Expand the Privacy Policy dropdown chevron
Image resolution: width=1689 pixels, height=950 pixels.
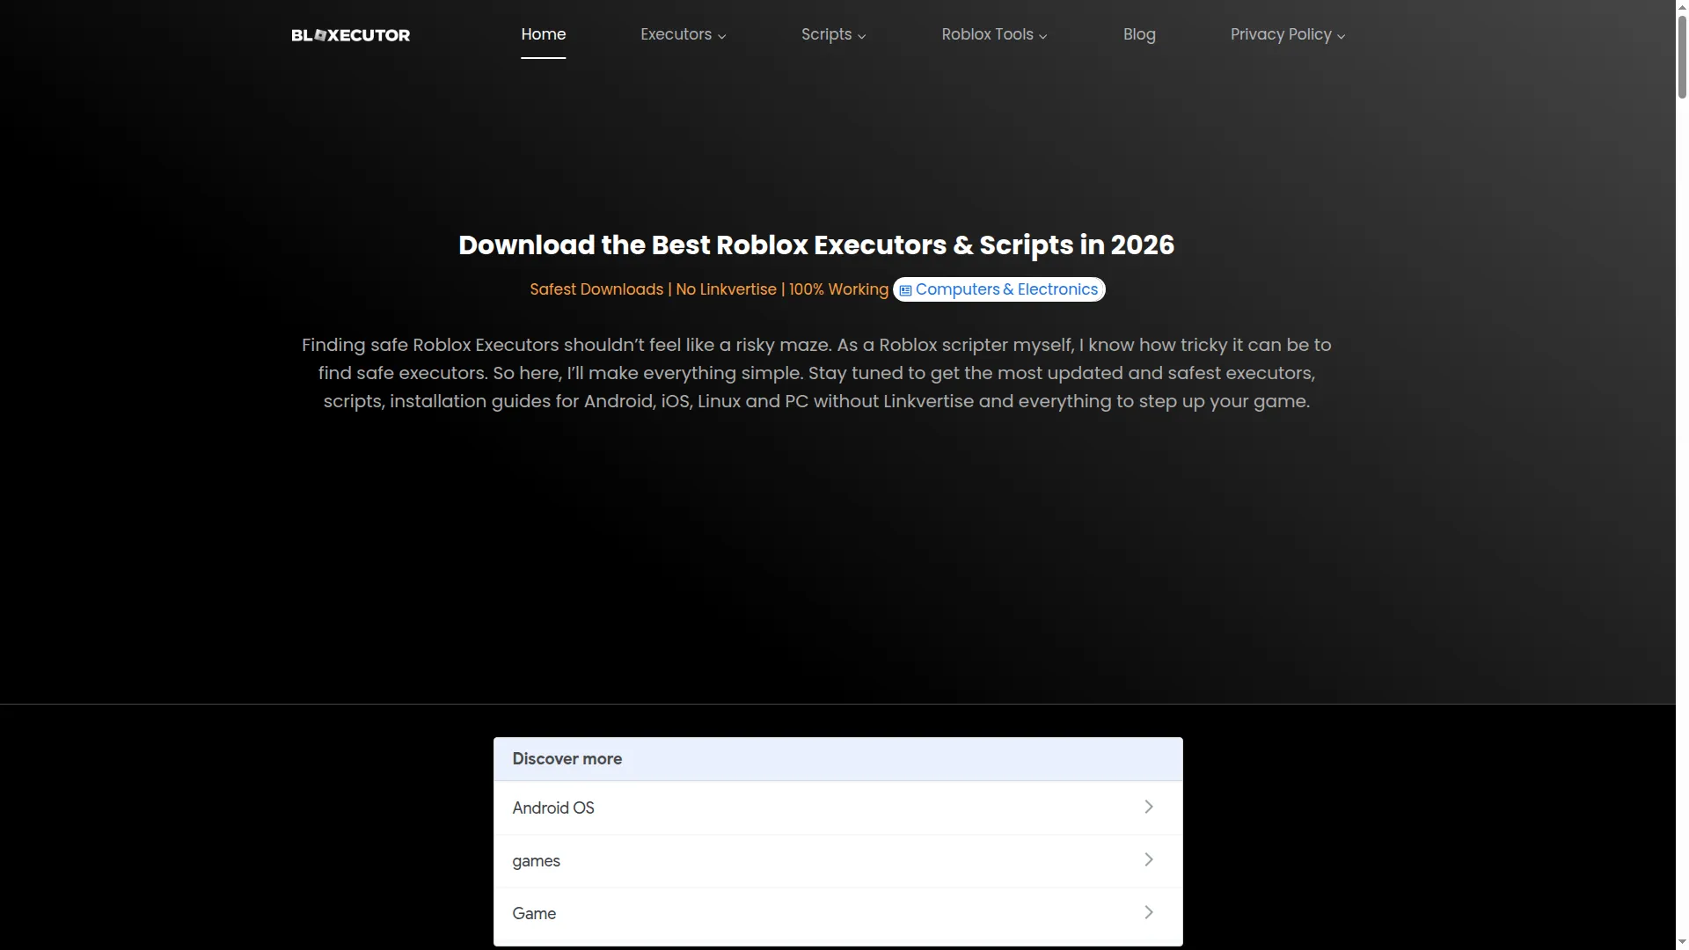(1342, 36)
